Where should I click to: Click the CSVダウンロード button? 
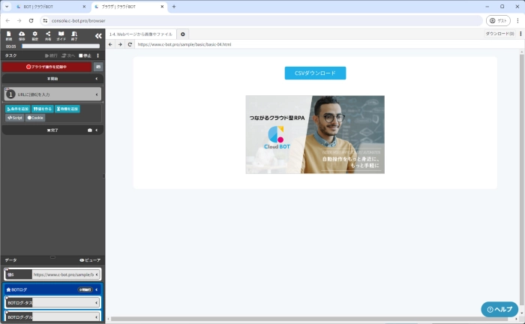(315, 73)
